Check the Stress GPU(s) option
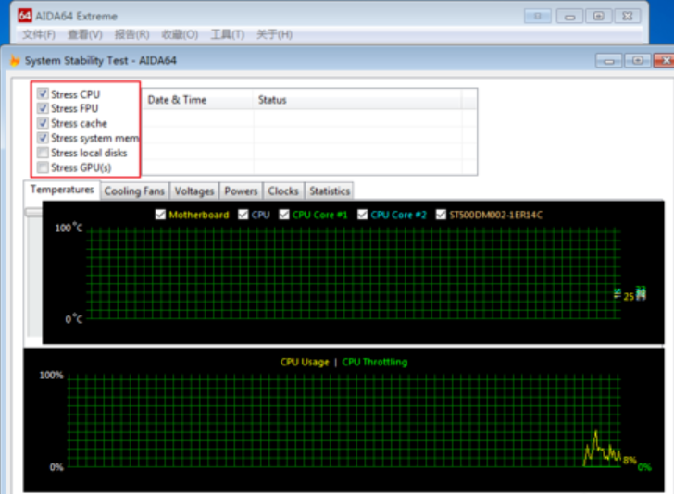 43,167
